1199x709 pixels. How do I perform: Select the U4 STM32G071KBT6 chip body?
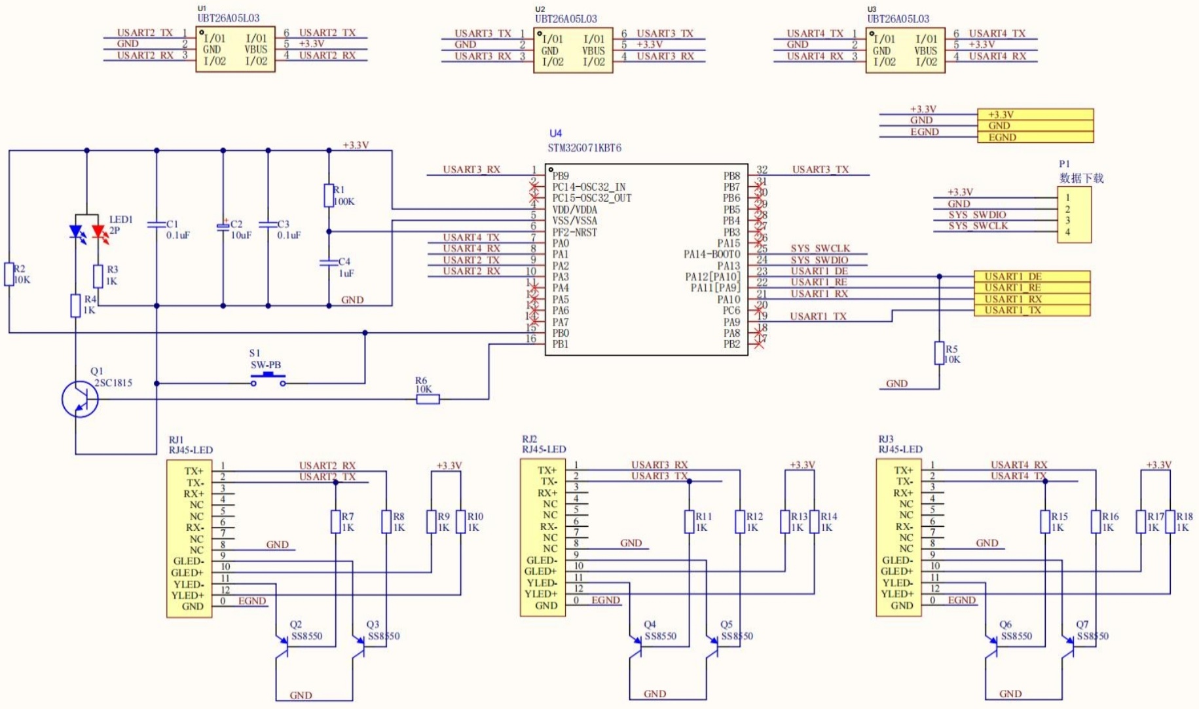click(x=646, y=259)
